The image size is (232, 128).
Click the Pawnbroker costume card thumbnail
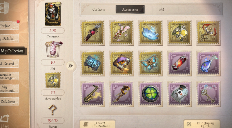coord(53,14)
